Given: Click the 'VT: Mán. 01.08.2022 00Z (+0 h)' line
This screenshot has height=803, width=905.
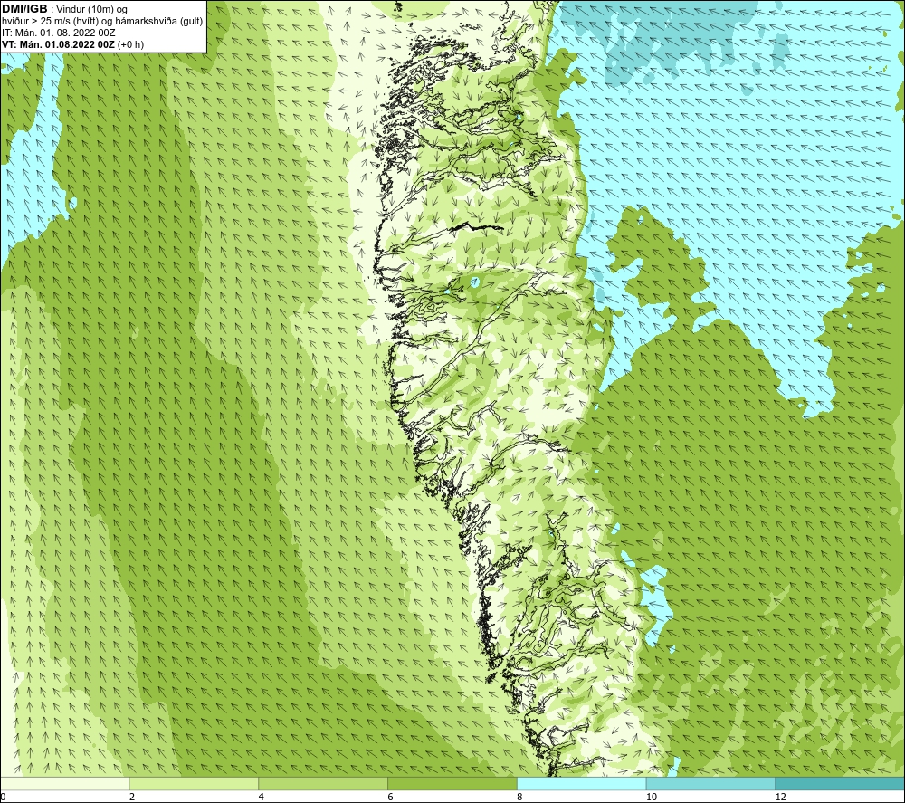Looking at the screenshot, I should [x=72, y=44].
